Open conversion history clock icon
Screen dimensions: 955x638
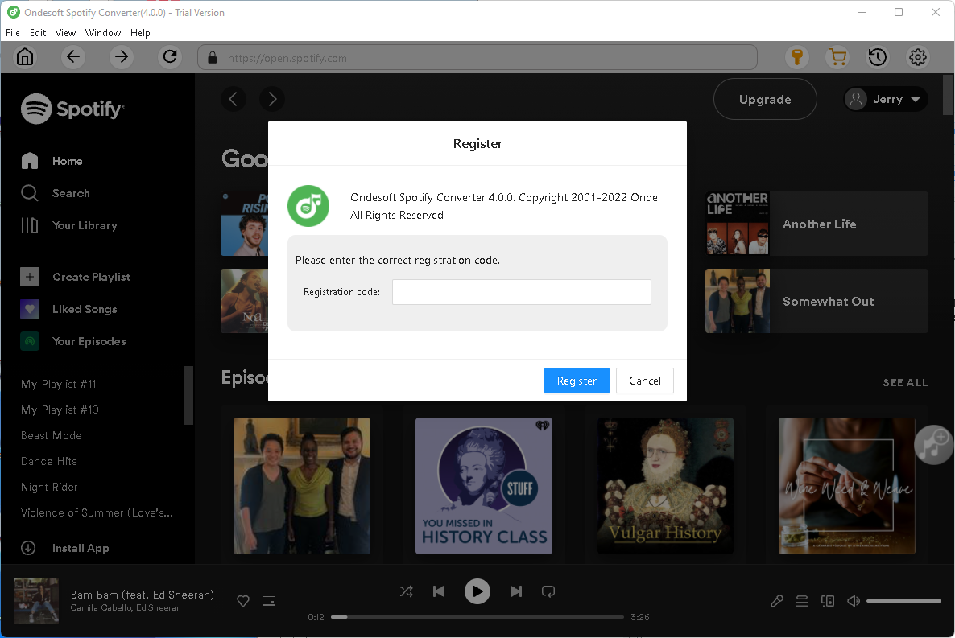tap(877, 57)
